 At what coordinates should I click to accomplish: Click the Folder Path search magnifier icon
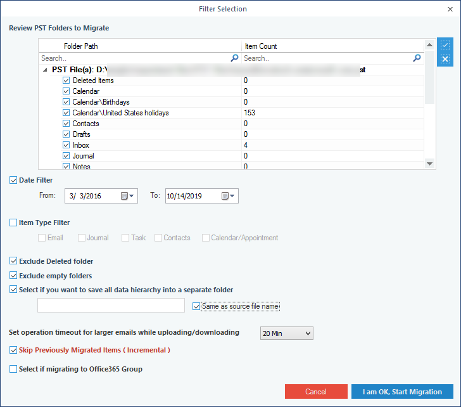(x=234, y=58)
